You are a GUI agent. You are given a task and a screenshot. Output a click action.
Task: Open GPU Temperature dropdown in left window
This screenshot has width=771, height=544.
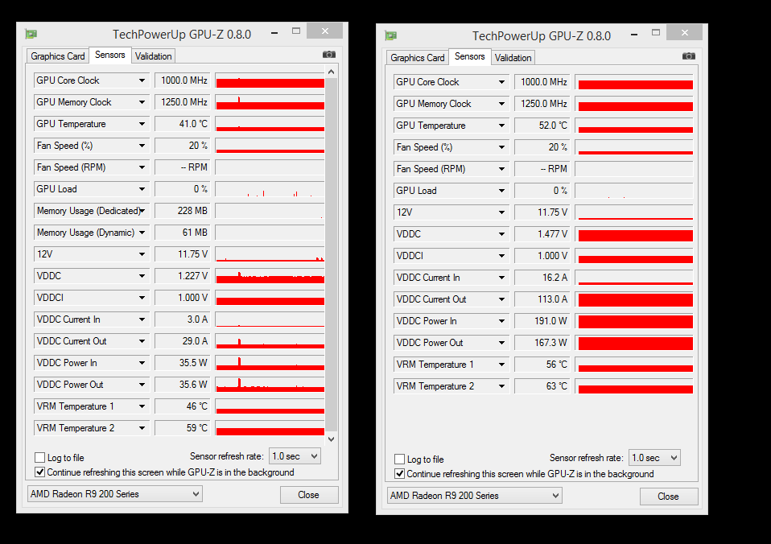142,124
